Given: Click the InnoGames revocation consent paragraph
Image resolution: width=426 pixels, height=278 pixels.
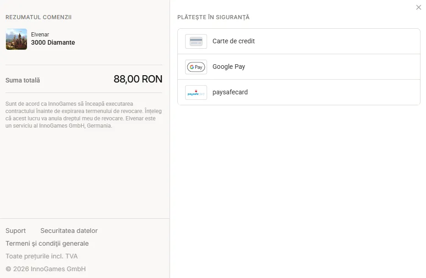Looking at the screenshot, I should [x=84, y=114].
